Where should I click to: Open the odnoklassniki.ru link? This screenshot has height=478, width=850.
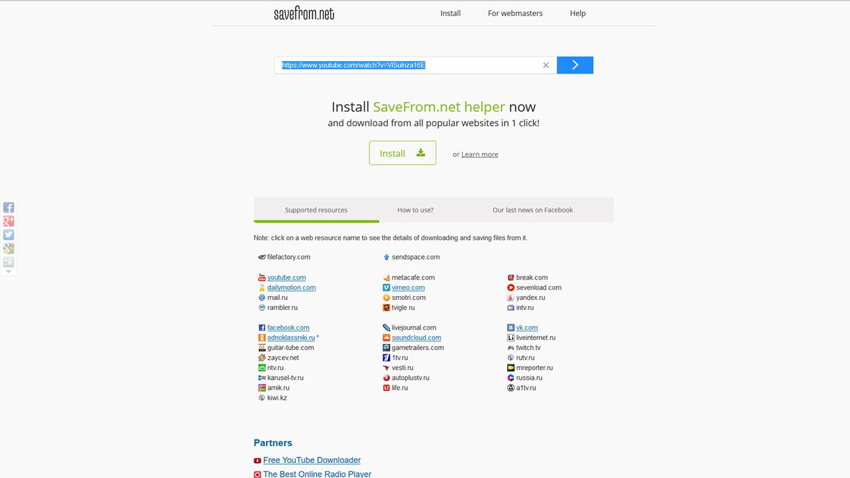tap(291, 337)
